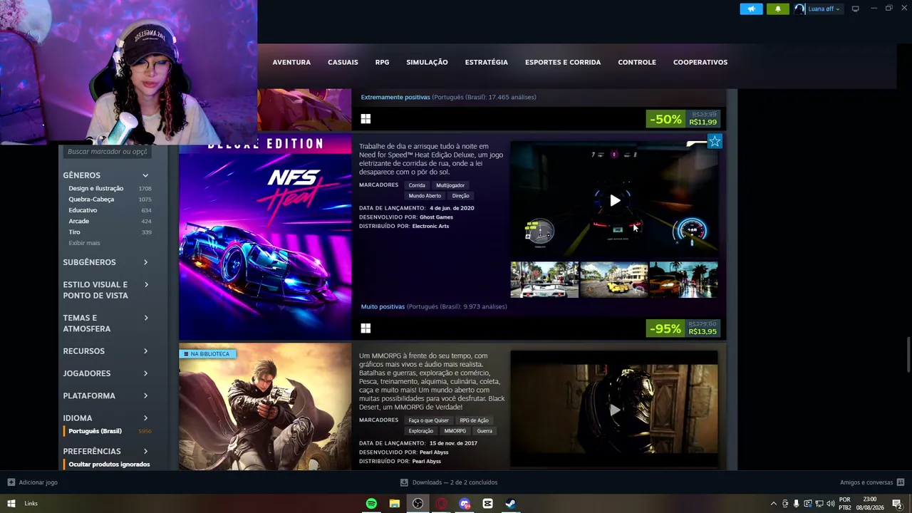Open the Downloads status in footer
The height and width of the screenshot is (513, 912).
[x=449, y=482]
